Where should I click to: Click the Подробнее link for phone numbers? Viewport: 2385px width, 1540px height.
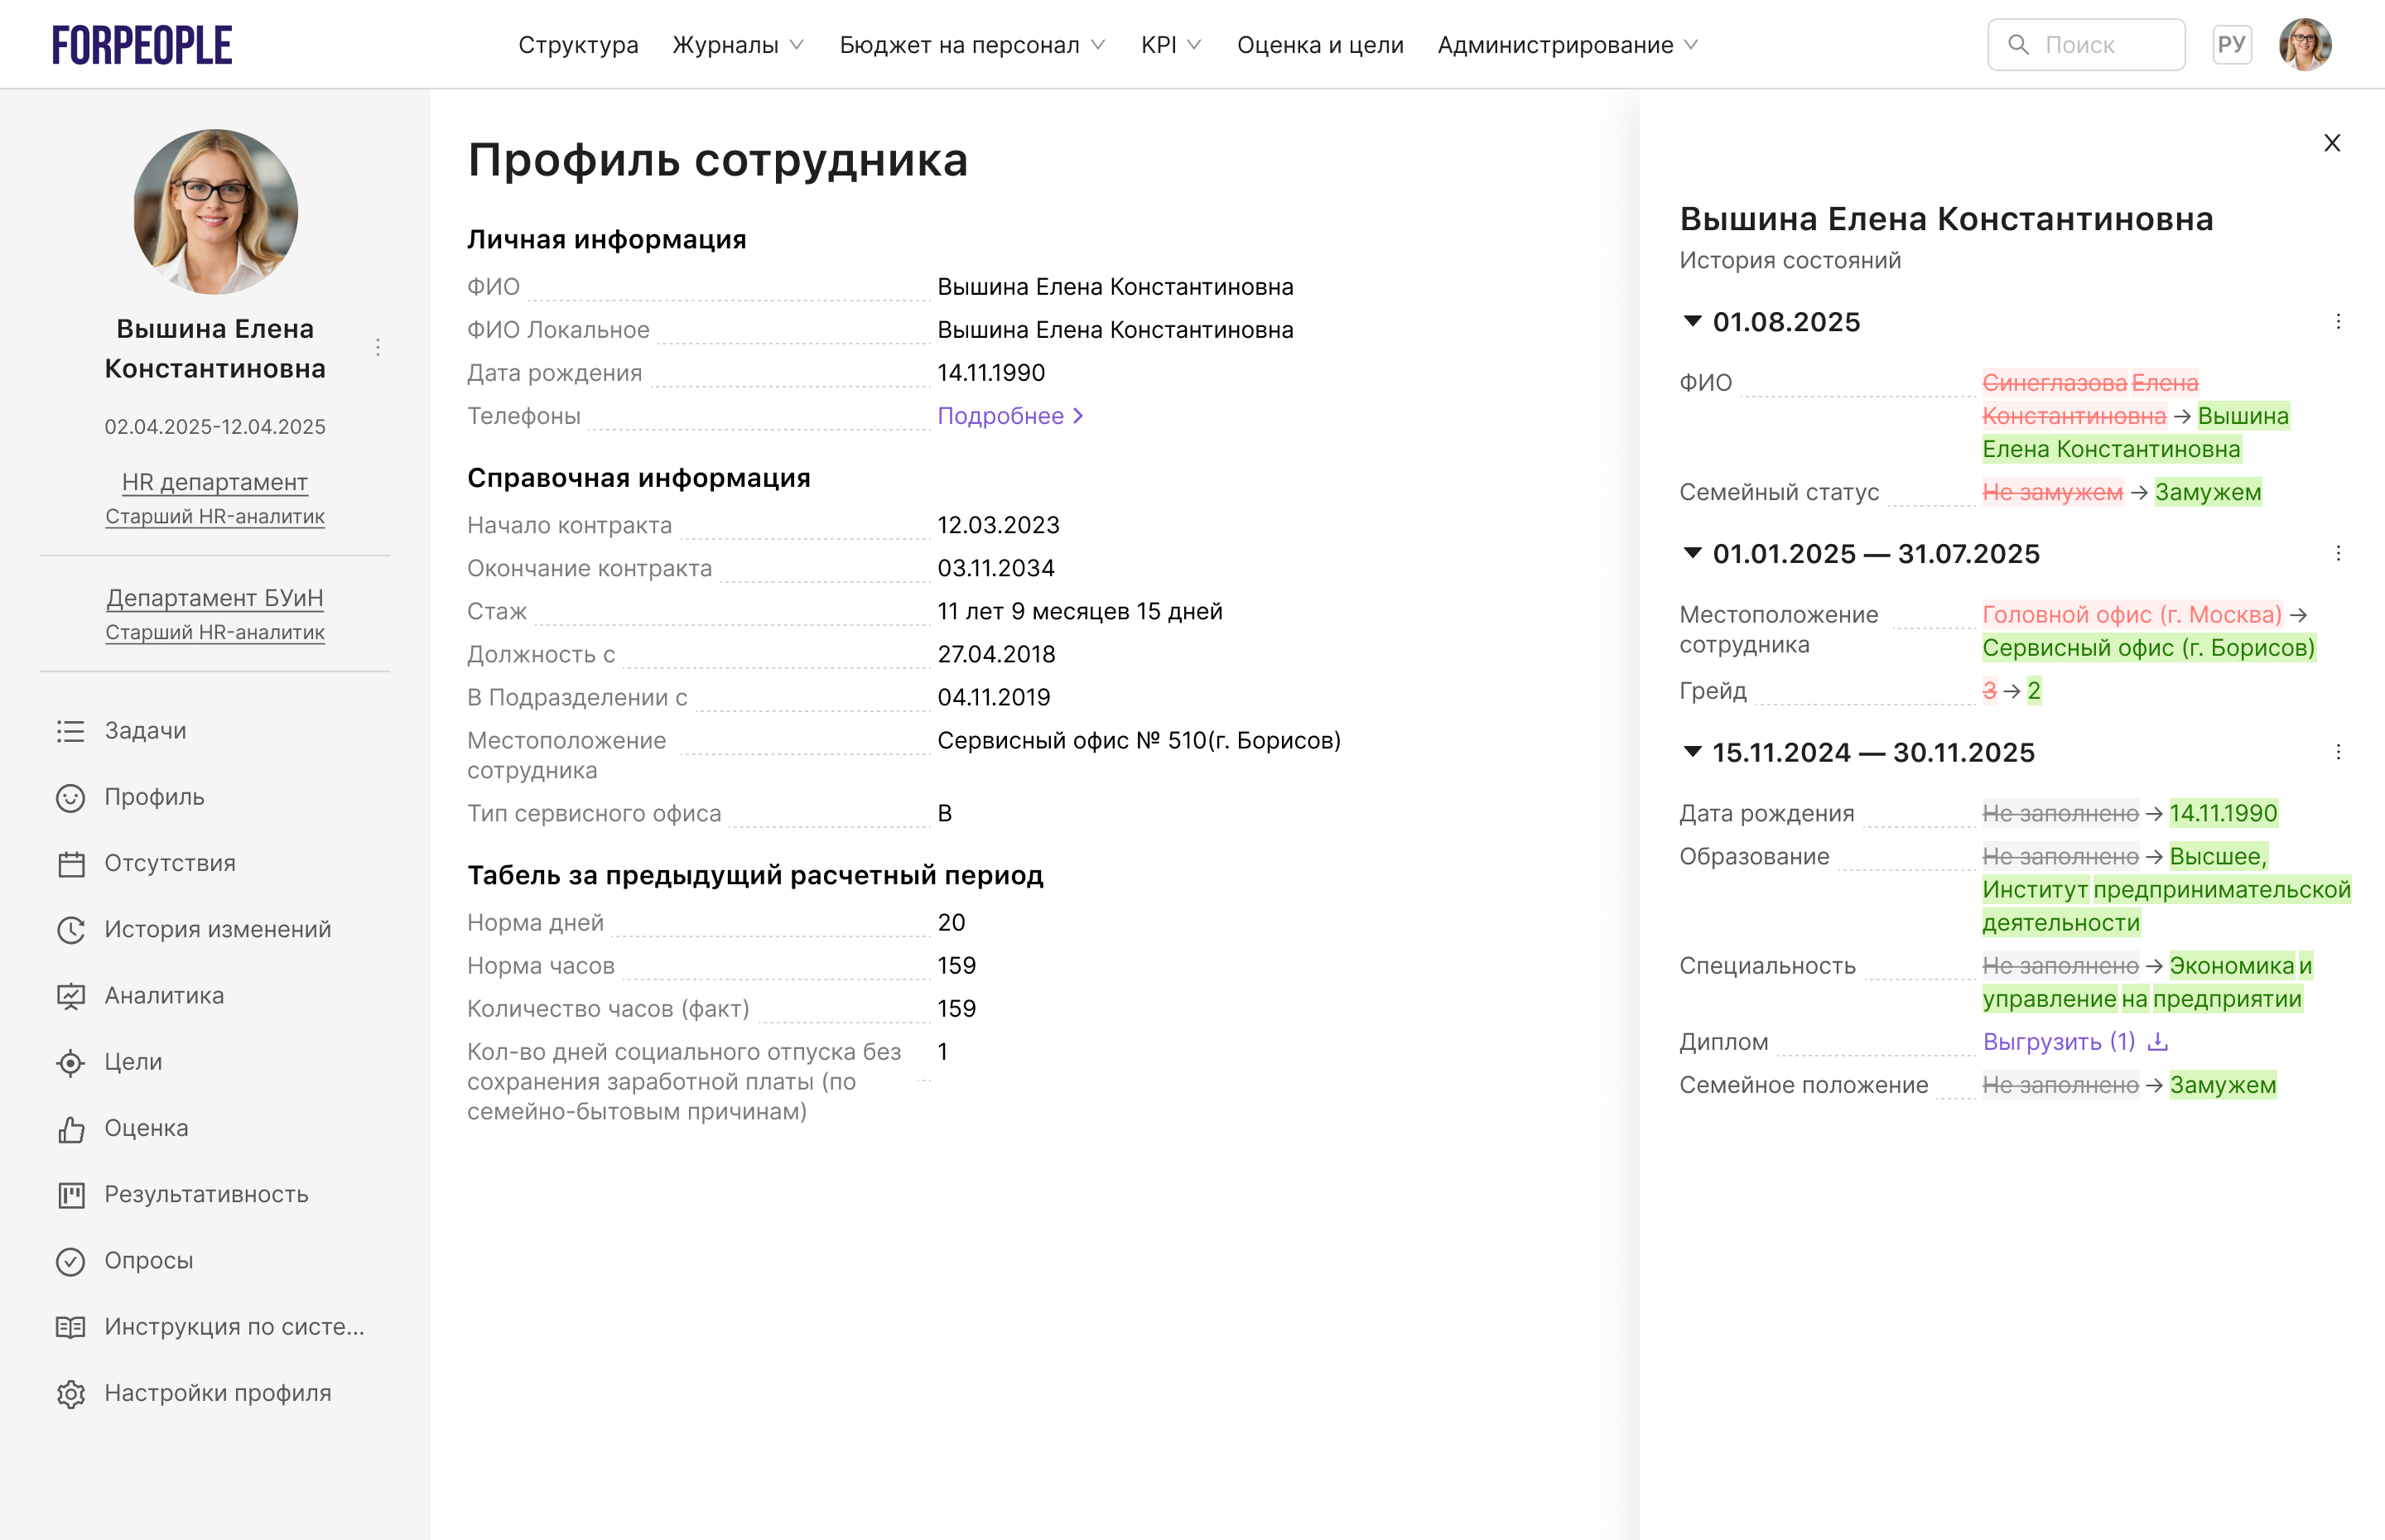pyautogui.click(x=1001, y=415)
